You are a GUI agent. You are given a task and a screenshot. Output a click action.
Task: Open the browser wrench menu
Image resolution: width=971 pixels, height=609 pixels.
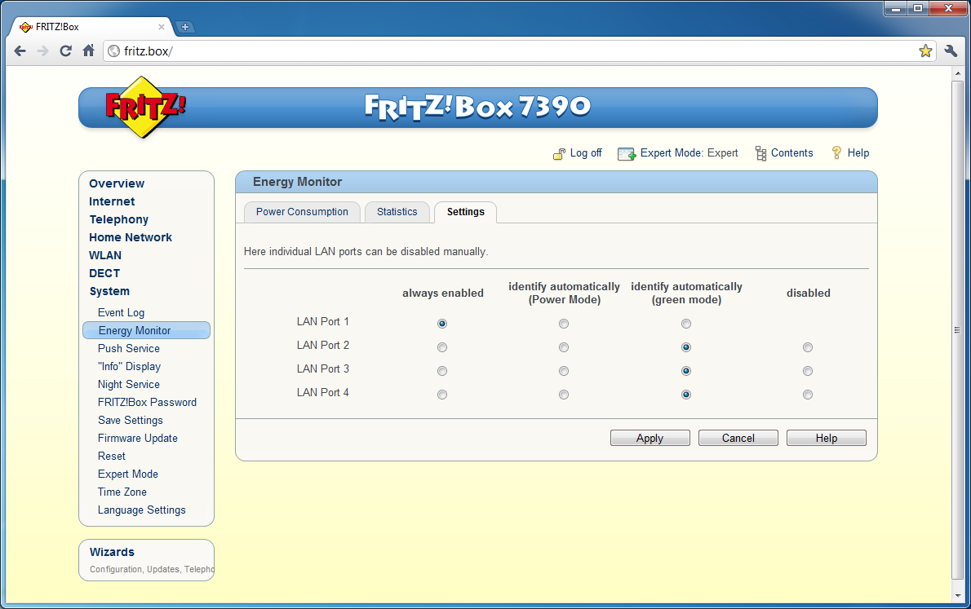coord(951,51)
